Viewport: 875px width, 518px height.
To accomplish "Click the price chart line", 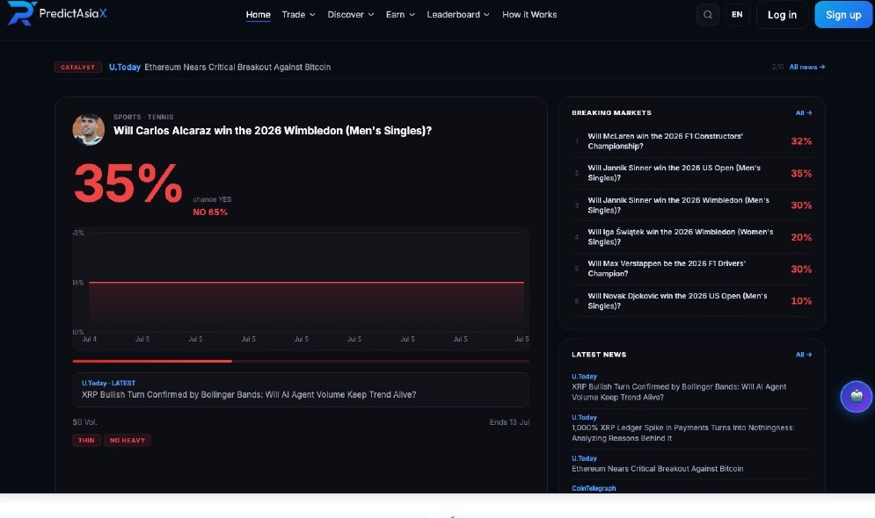I will pos(306,283).
